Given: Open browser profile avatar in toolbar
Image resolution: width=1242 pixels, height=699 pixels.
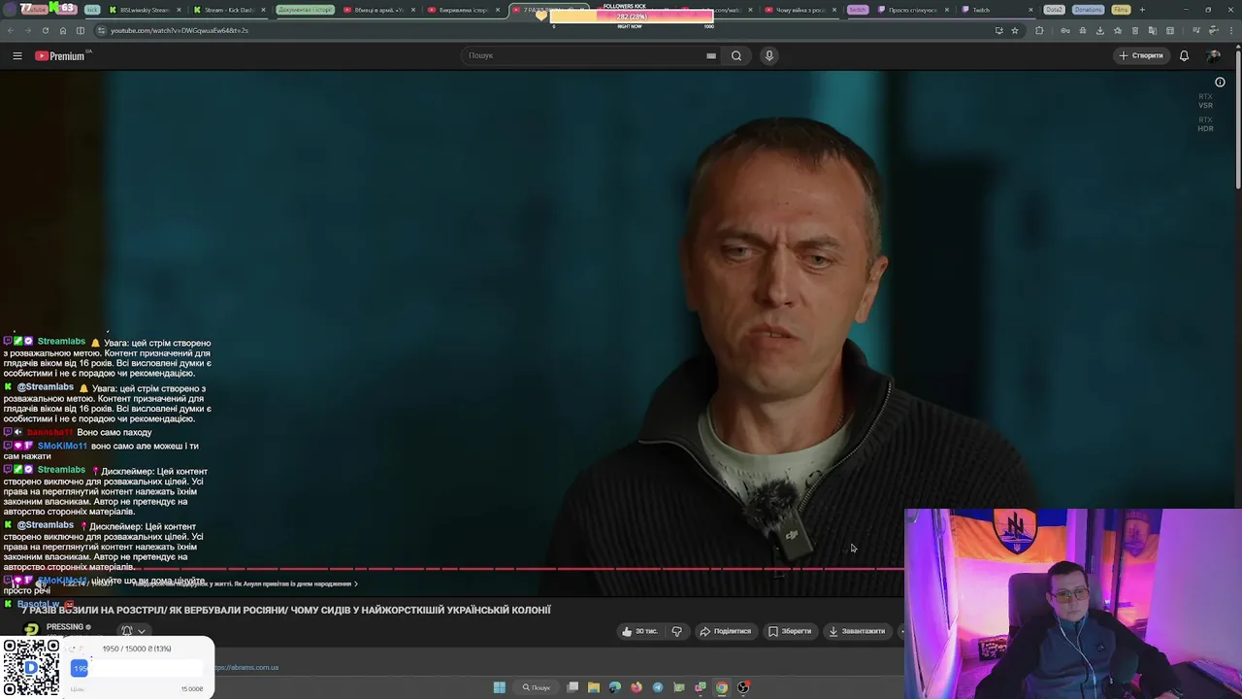Looking at the screenshot, I should [x=1214, y=30].
